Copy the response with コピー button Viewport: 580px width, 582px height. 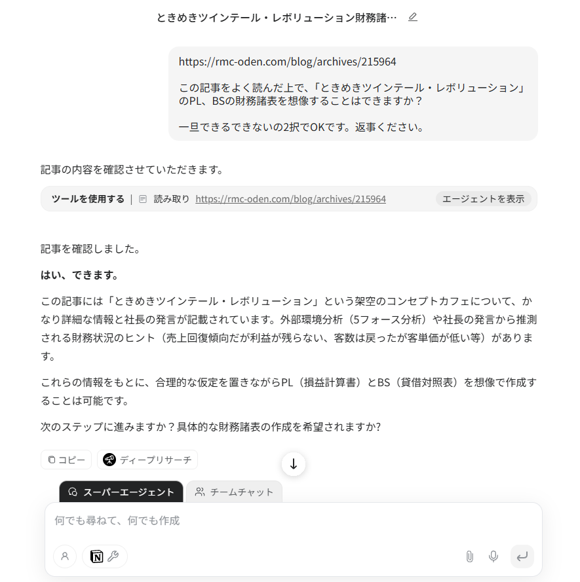tap(66, 460)
